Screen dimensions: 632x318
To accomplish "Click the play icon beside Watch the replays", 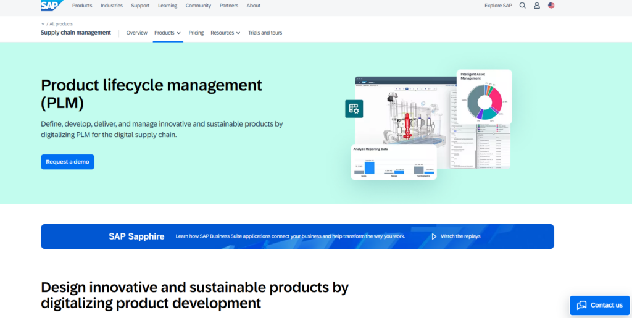I will click(x=434, y=236).
